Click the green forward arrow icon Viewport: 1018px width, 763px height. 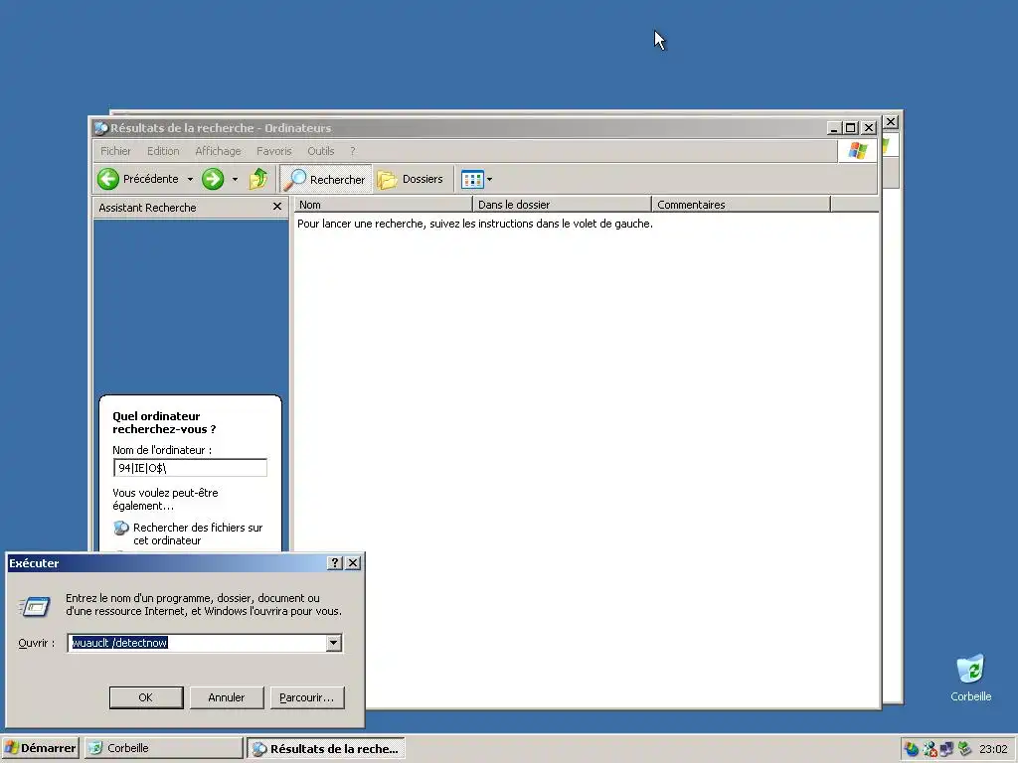[x=213, y=179]
